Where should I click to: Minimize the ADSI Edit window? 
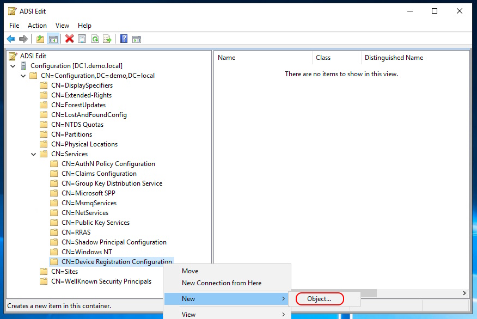tap(410, 11)
